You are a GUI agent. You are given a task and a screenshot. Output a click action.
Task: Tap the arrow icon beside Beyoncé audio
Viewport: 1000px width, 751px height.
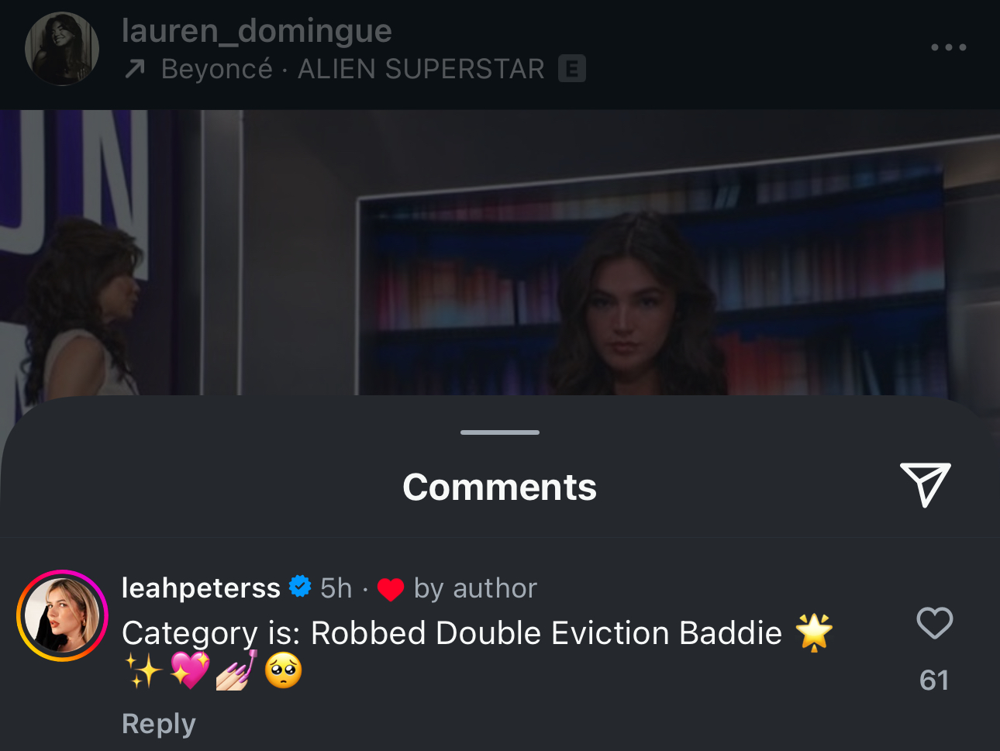tap(135, 70)
